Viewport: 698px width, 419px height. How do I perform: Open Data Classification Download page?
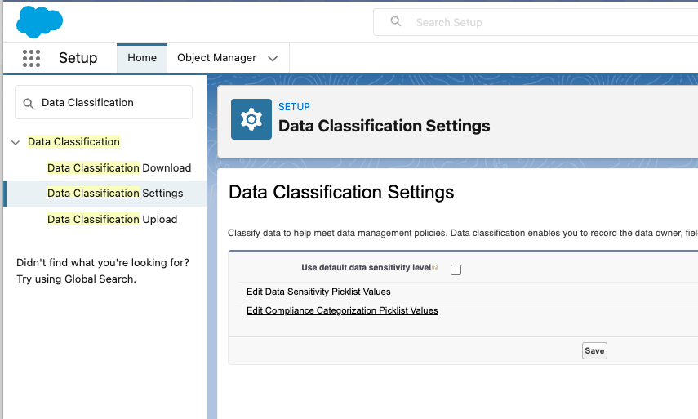coord(119,168)
